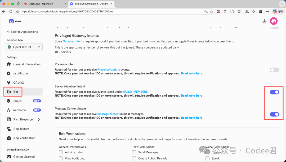The image size is (286, 162).
Task: Open a new browser tab
Action: 118,4
